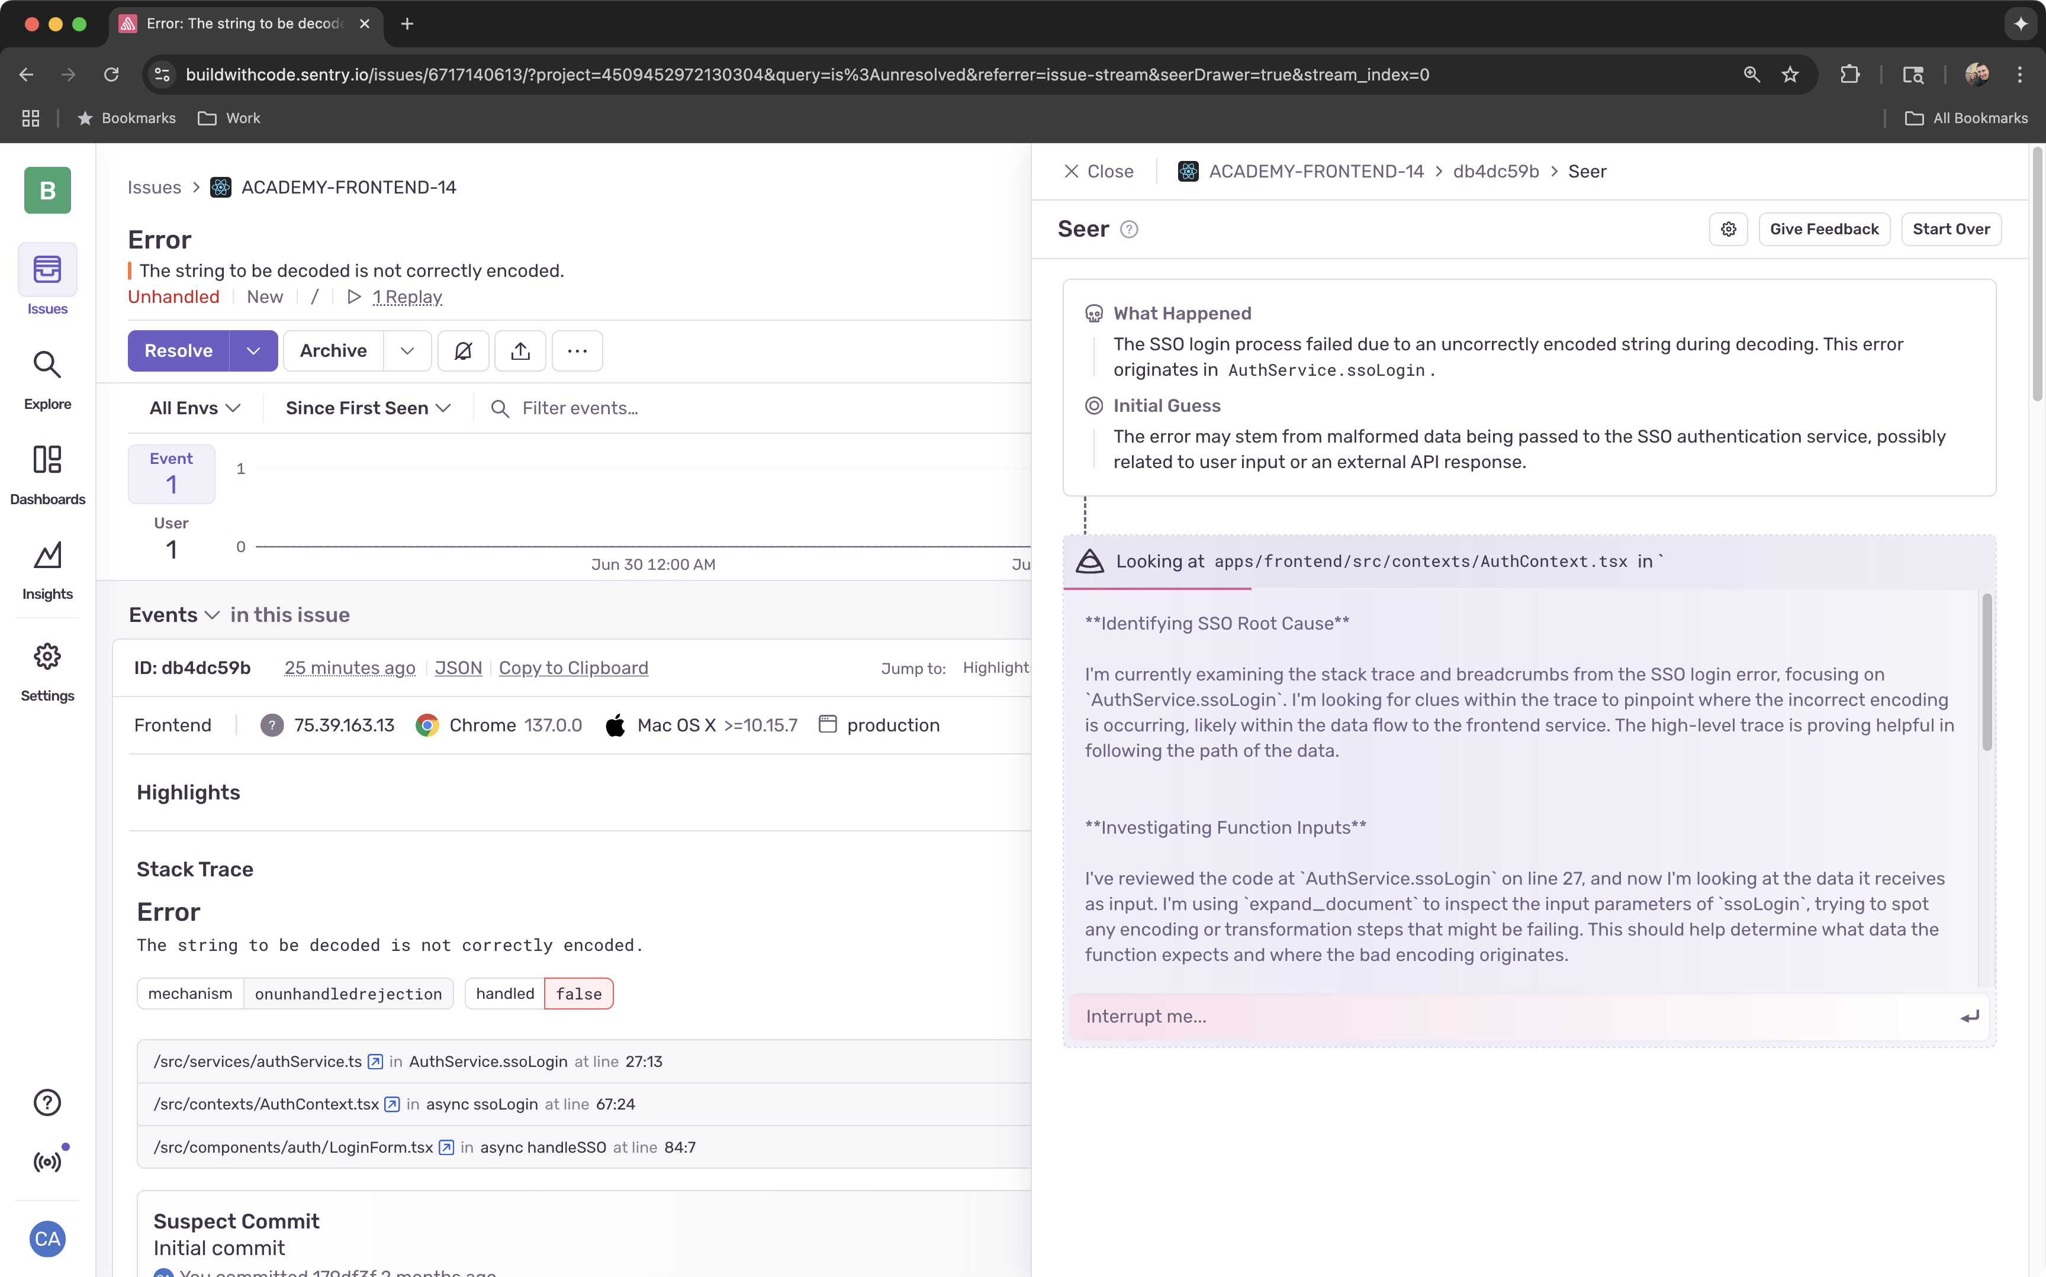Expand the Resolve dropdown arrow

click(x=253, y=350)
